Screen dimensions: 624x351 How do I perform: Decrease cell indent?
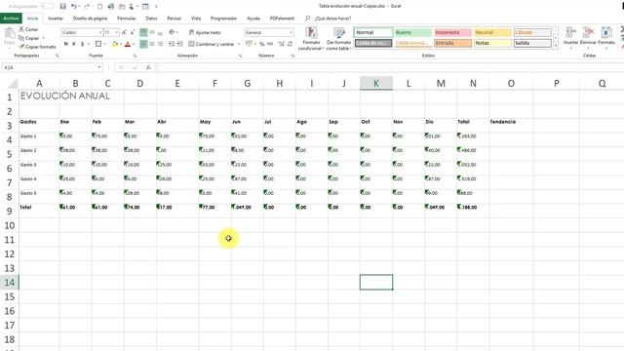click(172, 44)
